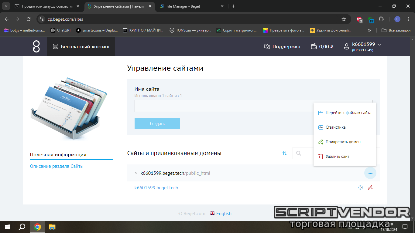Image resolution: width=415 pixels, height=233 pixels.
Task: Switch to the Продам или запущу tab
Action: pos(47,6)
